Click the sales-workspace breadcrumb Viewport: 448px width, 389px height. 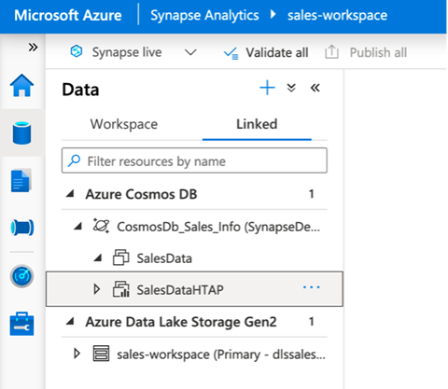(x=338, y=15)
